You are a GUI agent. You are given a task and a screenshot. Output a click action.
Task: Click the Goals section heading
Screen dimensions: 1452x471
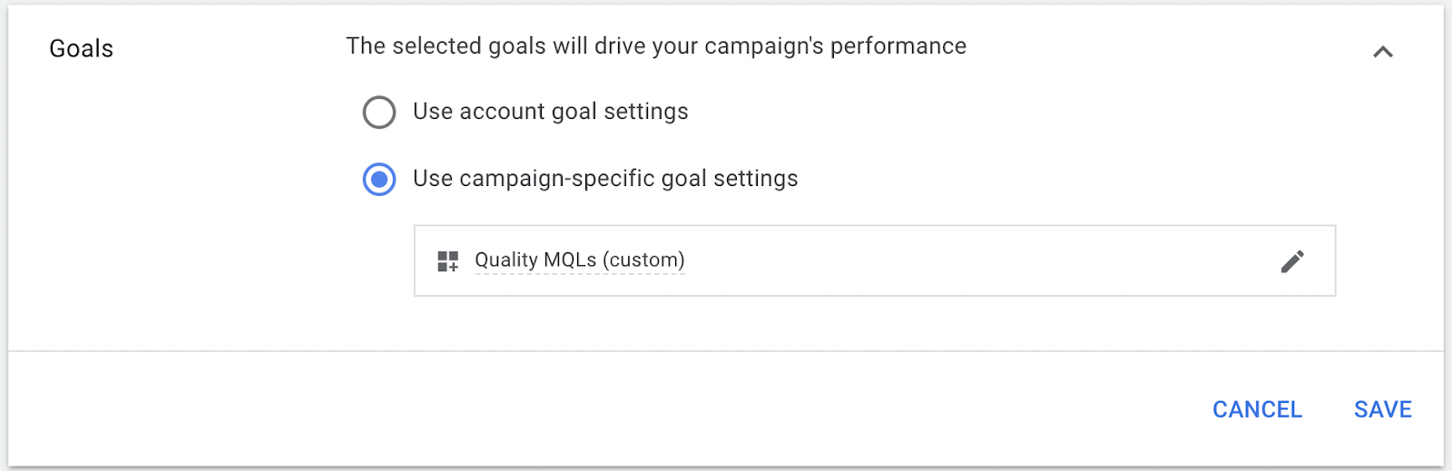pyautogui.click(x=82, y=49)
